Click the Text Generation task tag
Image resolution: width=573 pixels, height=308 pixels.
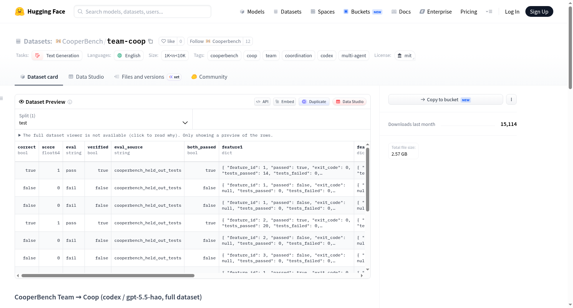[x=57, y=55]
